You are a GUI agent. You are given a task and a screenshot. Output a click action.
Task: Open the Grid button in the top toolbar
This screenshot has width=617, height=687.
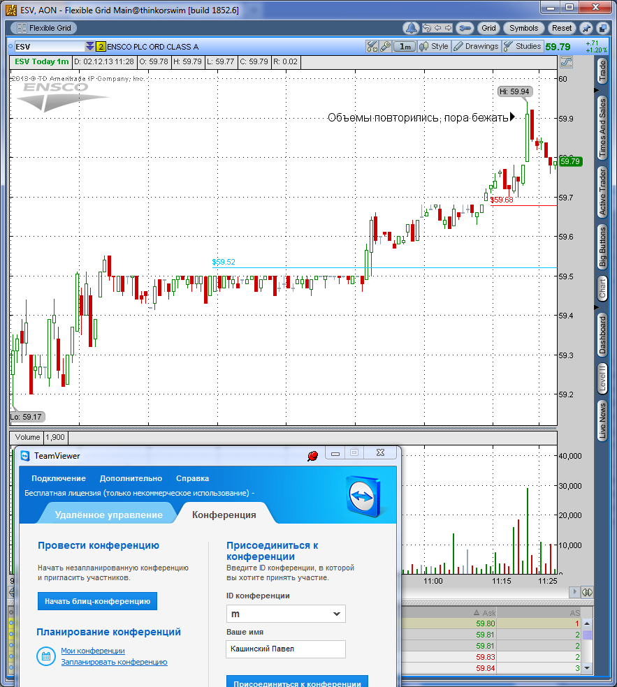coord(488,28)
